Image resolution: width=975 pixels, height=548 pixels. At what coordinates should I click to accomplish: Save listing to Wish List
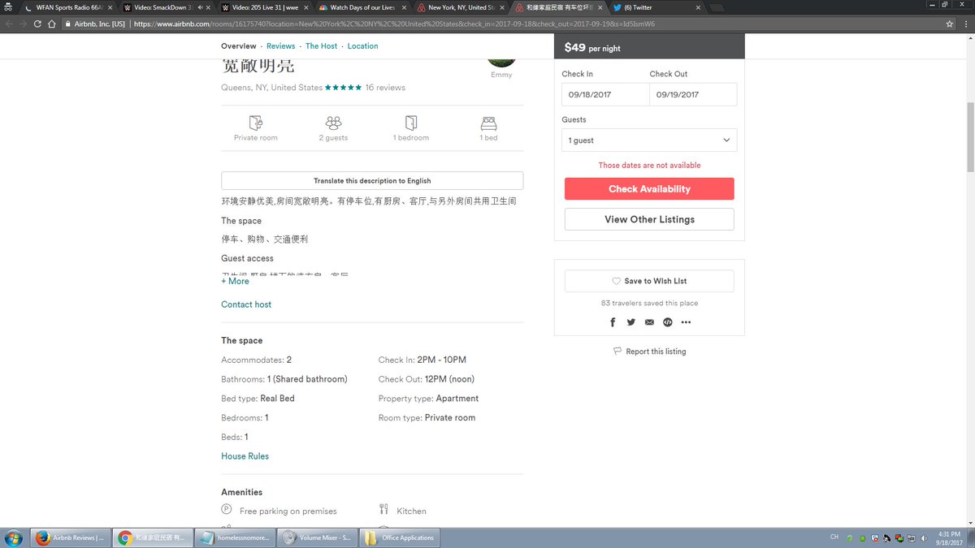[x=649, y=281]
